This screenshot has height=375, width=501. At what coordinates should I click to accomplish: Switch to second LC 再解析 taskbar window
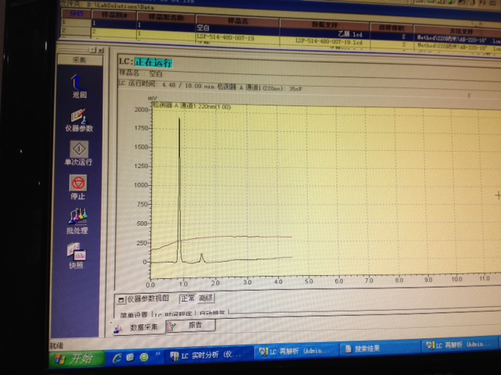pyautogui.click(x=461, y=345)
